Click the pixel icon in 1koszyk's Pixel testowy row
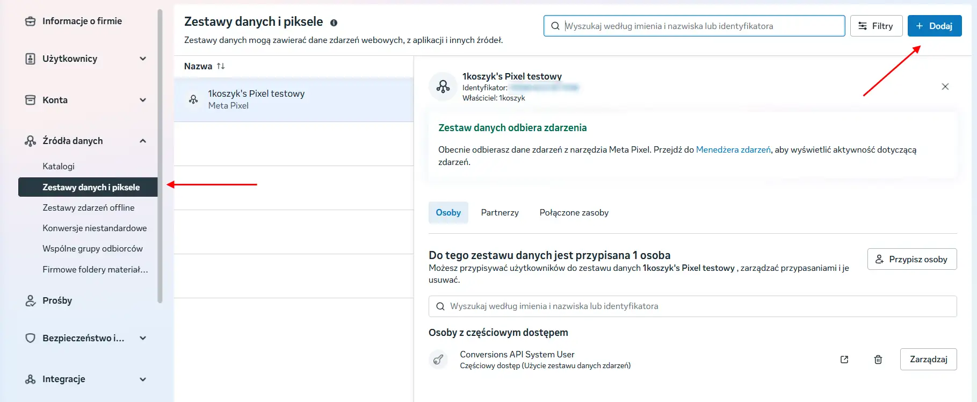This screenshot has width=977, height=402. [193, 99]
